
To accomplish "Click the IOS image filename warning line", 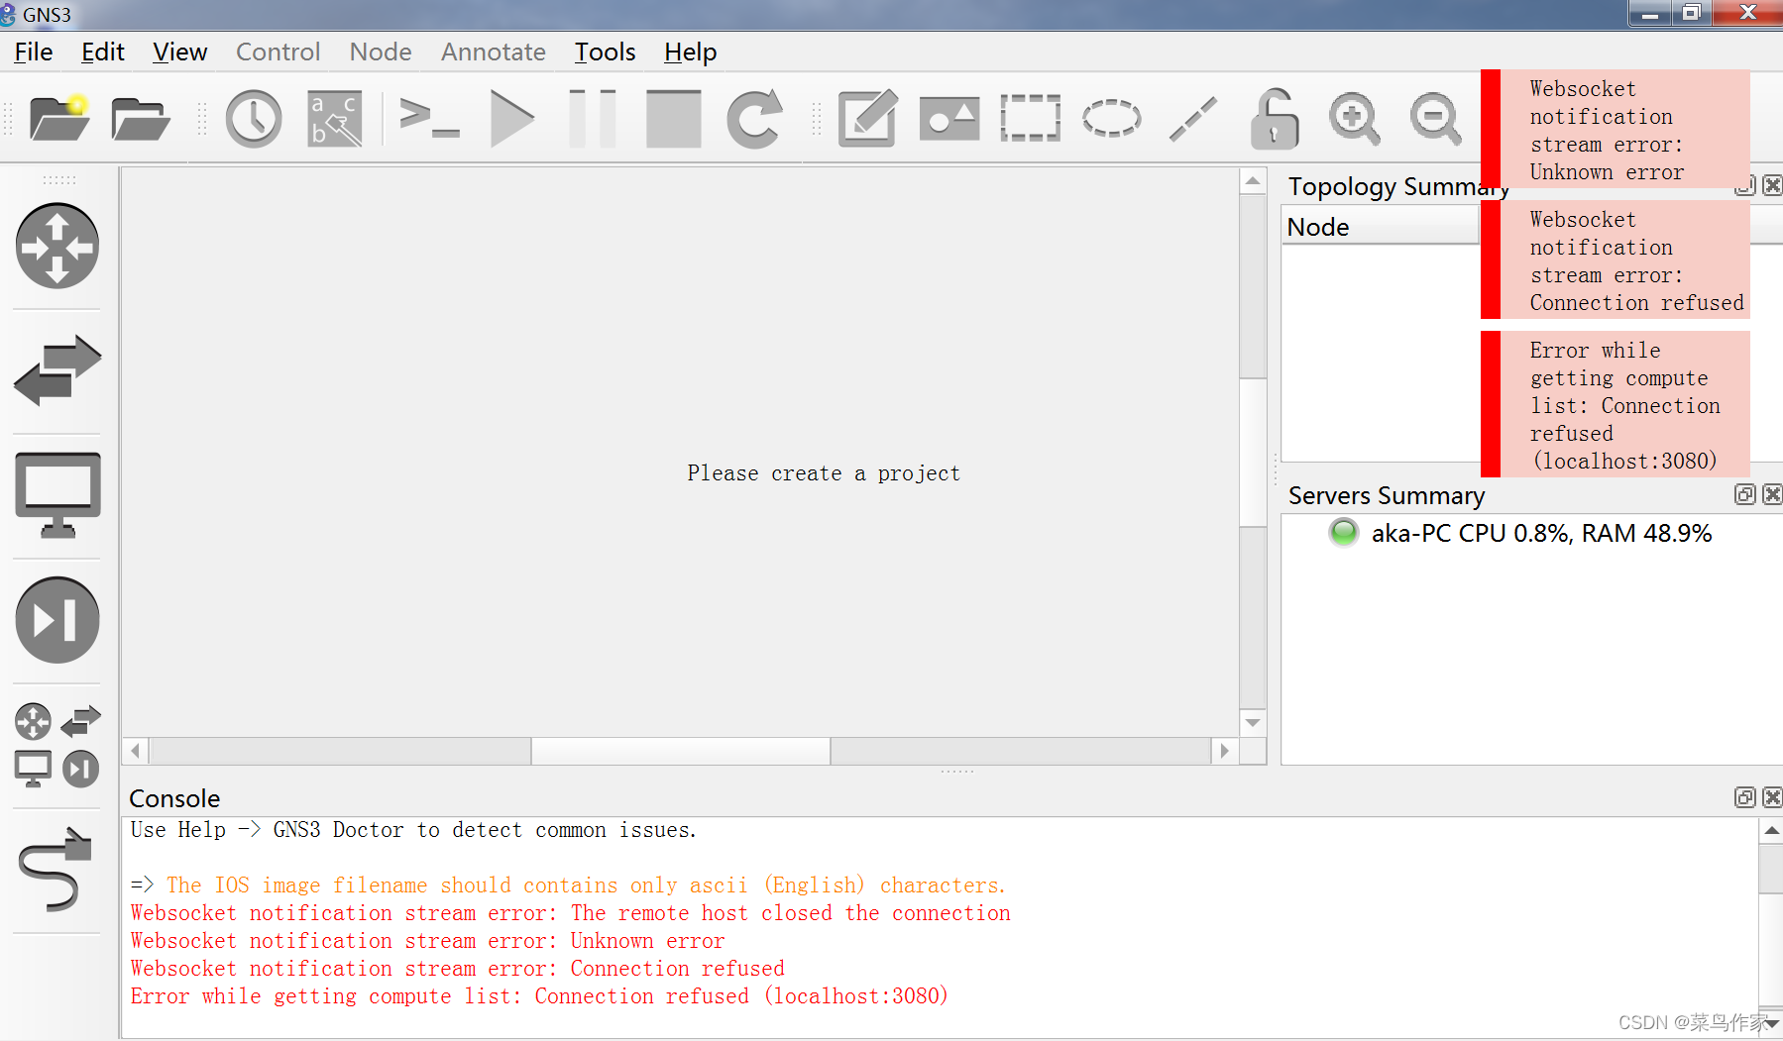I will coord(568,885).
